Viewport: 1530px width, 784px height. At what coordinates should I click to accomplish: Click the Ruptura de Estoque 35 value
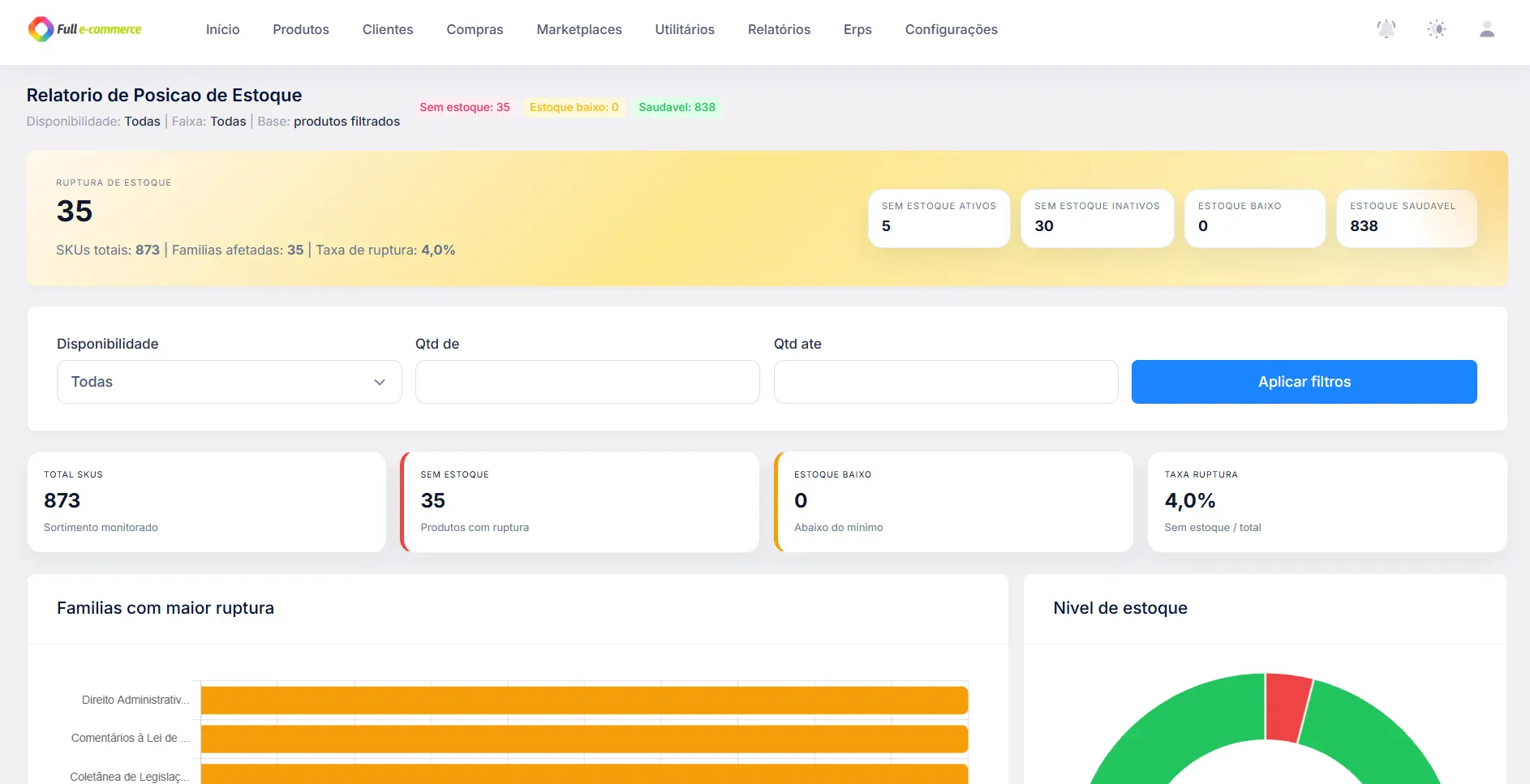tap(75, 211)
